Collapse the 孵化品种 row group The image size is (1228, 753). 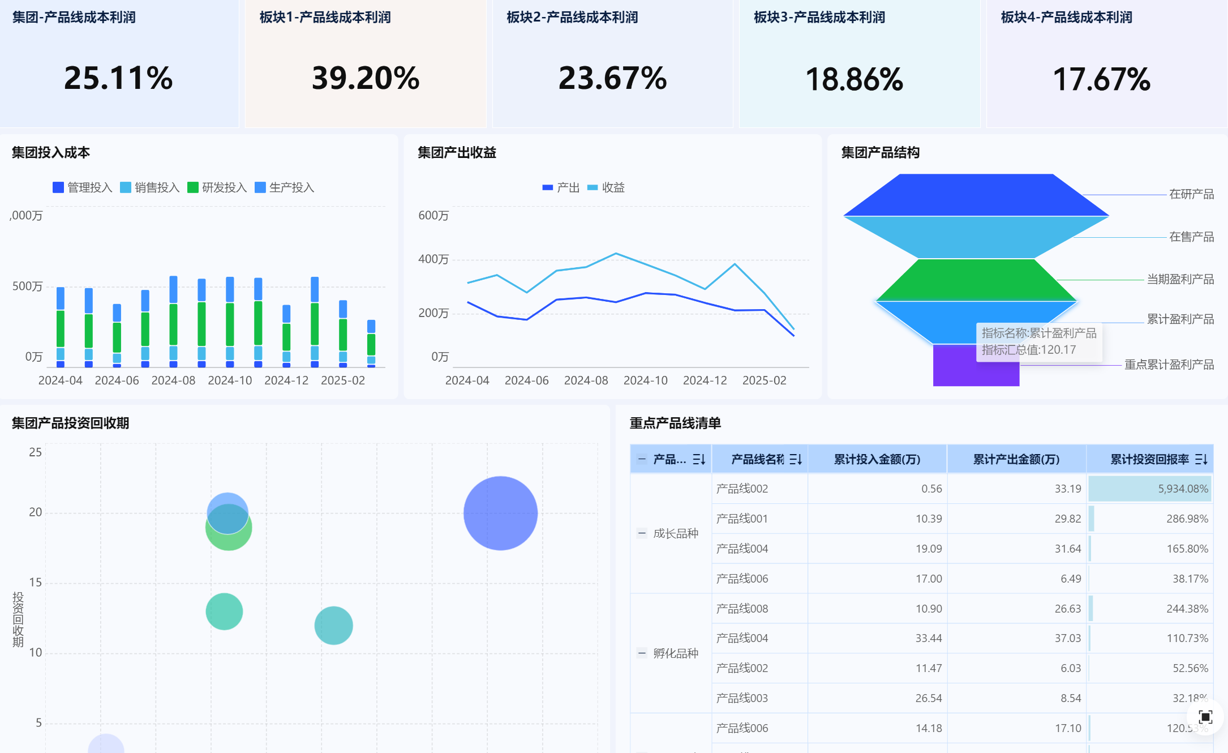click(x=642, y=653)
